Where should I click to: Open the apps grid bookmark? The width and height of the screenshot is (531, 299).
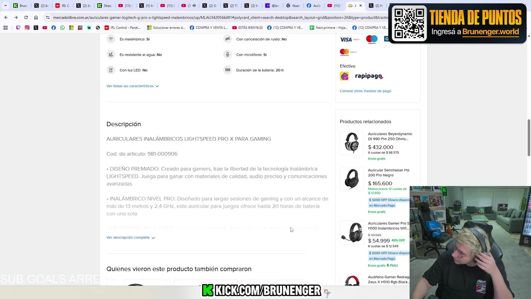[5, 28]
